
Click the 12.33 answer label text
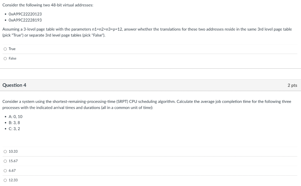13,180
